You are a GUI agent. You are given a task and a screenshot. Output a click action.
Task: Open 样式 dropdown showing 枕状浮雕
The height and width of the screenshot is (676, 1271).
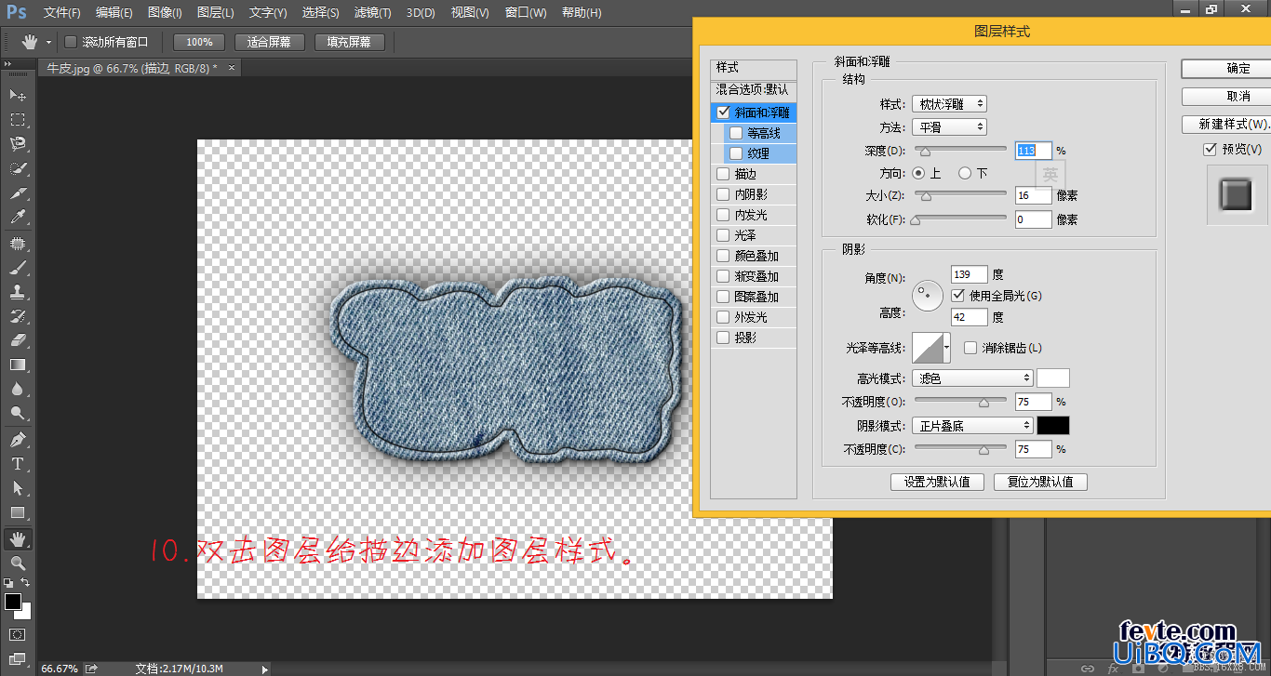(949, 104)
